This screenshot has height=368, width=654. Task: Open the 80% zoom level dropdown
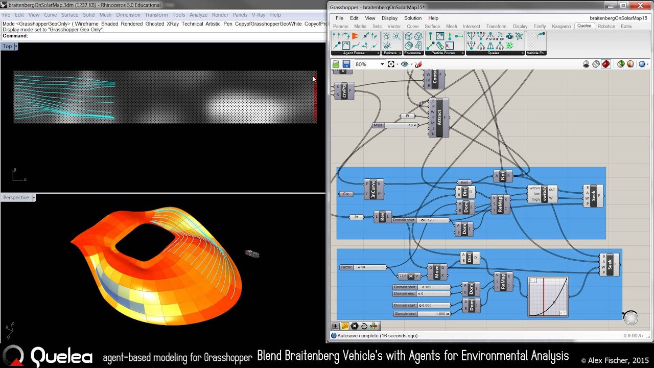click(x=382, y=64)
